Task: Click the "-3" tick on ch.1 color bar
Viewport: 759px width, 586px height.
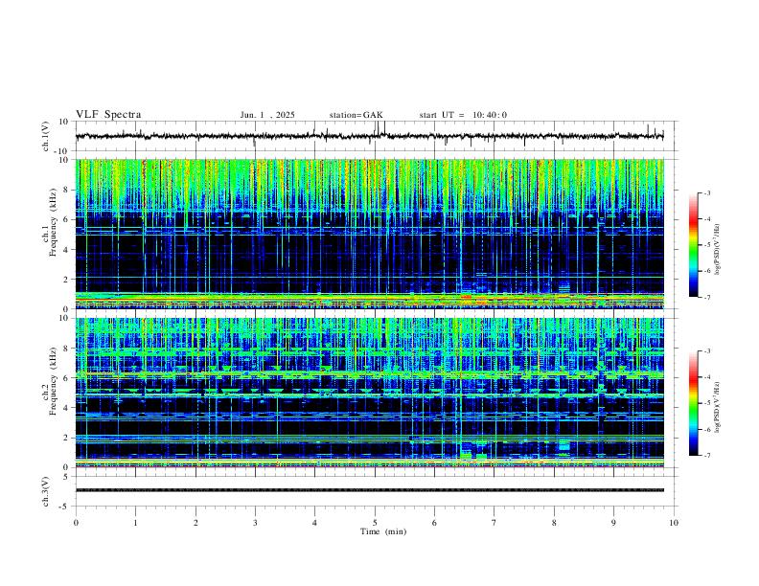Action: (706, 192)
